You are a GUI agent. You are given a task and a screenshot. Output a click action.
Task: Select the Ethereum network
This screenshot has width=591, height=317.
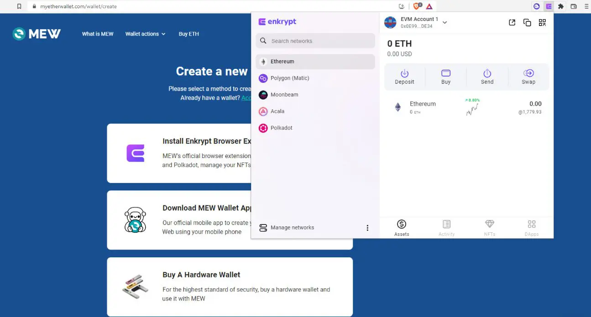coord(315,61)
